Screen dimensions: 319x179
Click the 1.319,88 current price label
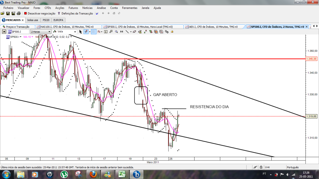tap(312, 117)
